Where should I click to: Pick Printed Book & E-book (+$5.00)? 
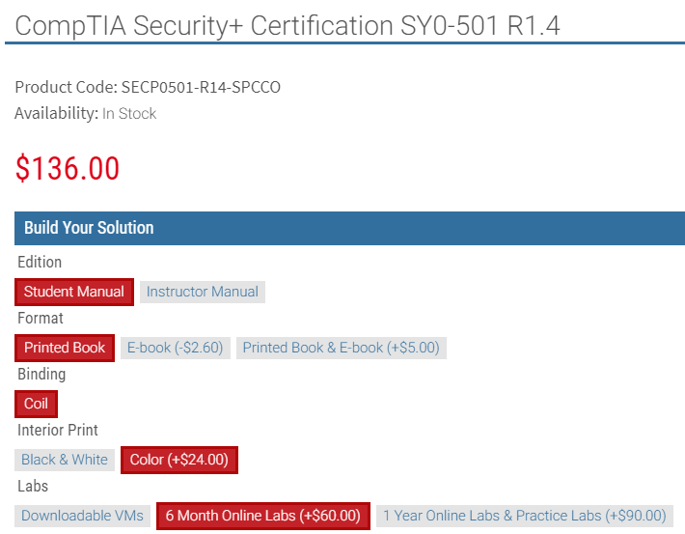(x=342, y=348)
